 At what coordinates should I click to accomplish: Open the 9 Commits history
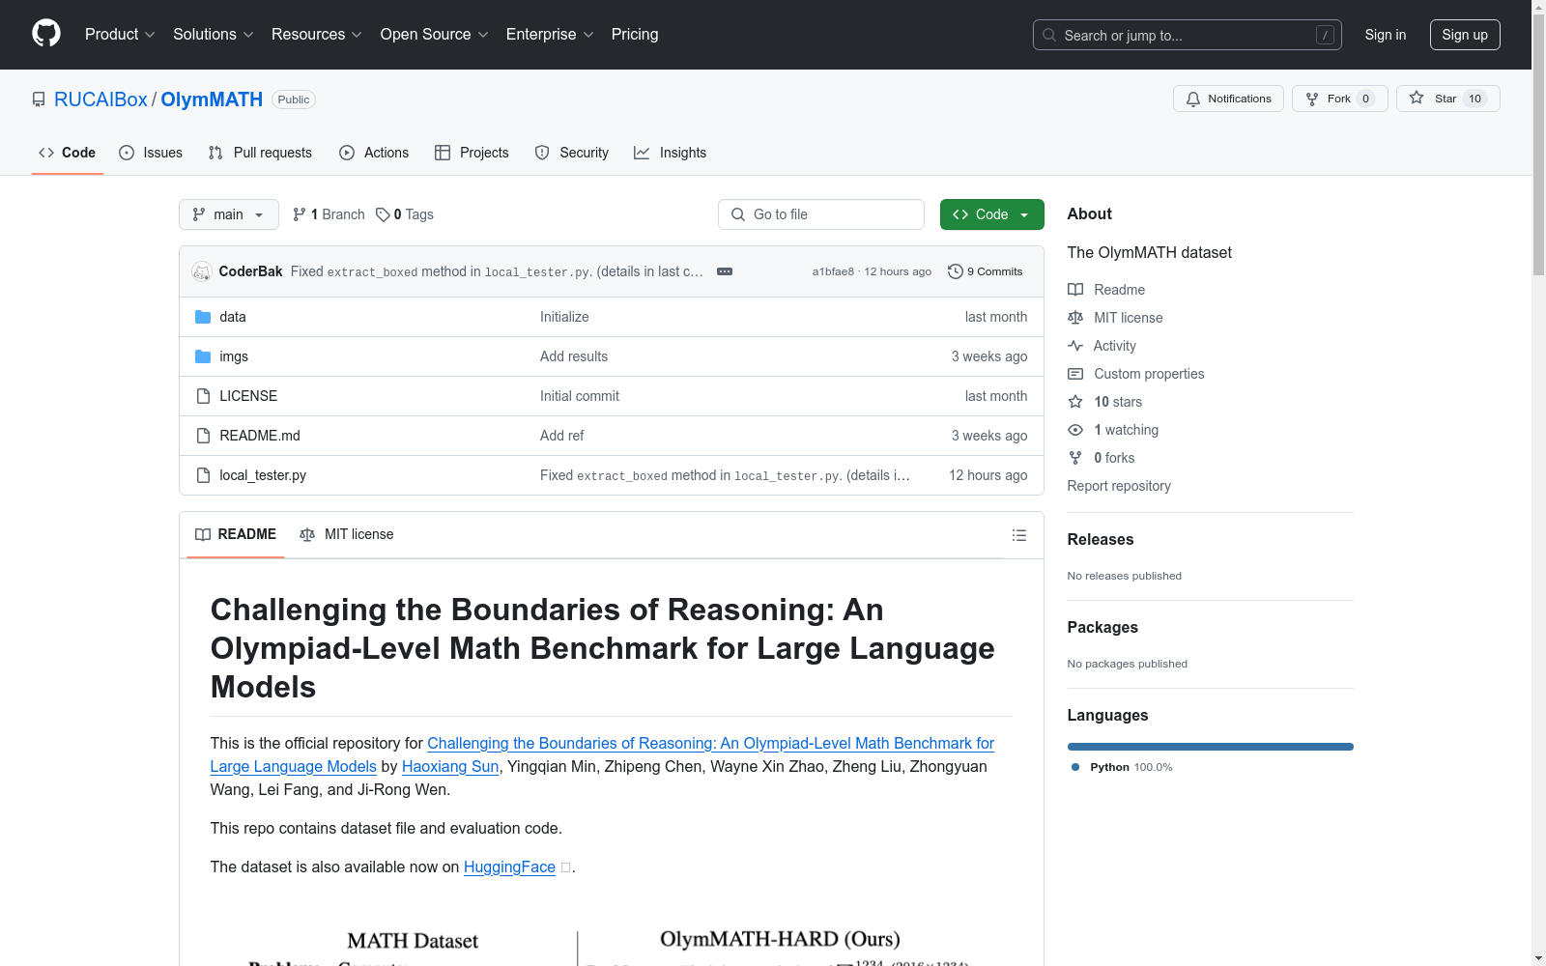[986, 271]
